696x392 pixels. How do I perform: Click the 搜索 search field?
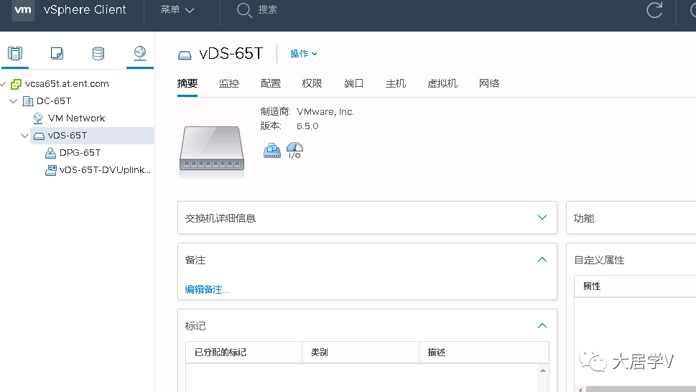(x=268, y=10)
